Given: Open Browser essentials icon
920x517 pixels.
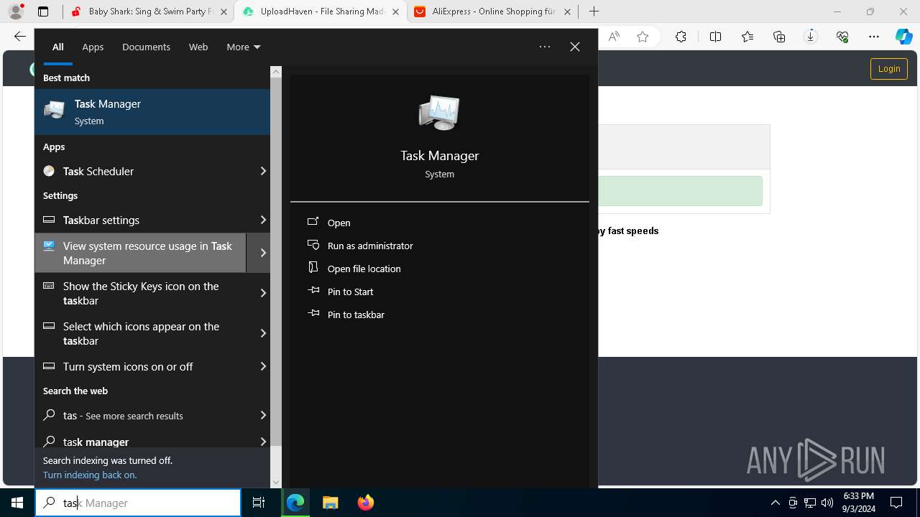Looking at the screenshot, I should (x=842, y=37).
